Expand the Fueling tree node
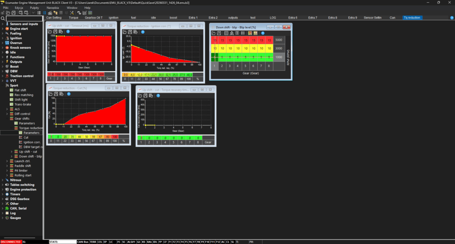The image size is (455, 244). coord(3,33)
